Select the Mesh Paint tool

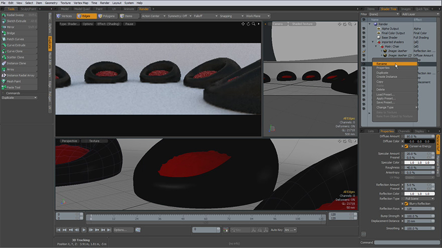point(19,82)
